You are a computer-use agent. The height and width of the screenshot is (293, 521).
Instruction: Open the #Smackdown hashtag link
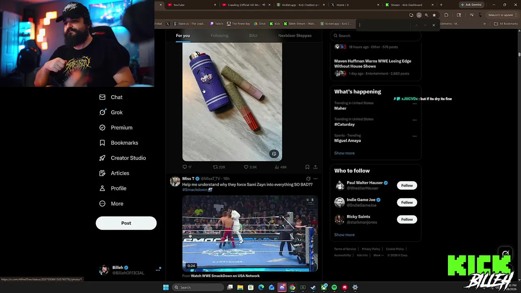click(195, 190)
